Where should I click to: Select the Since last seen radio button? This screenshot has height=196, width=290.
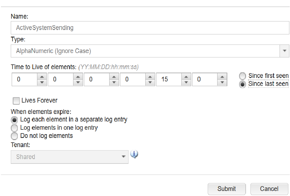[x=242, y=84]
